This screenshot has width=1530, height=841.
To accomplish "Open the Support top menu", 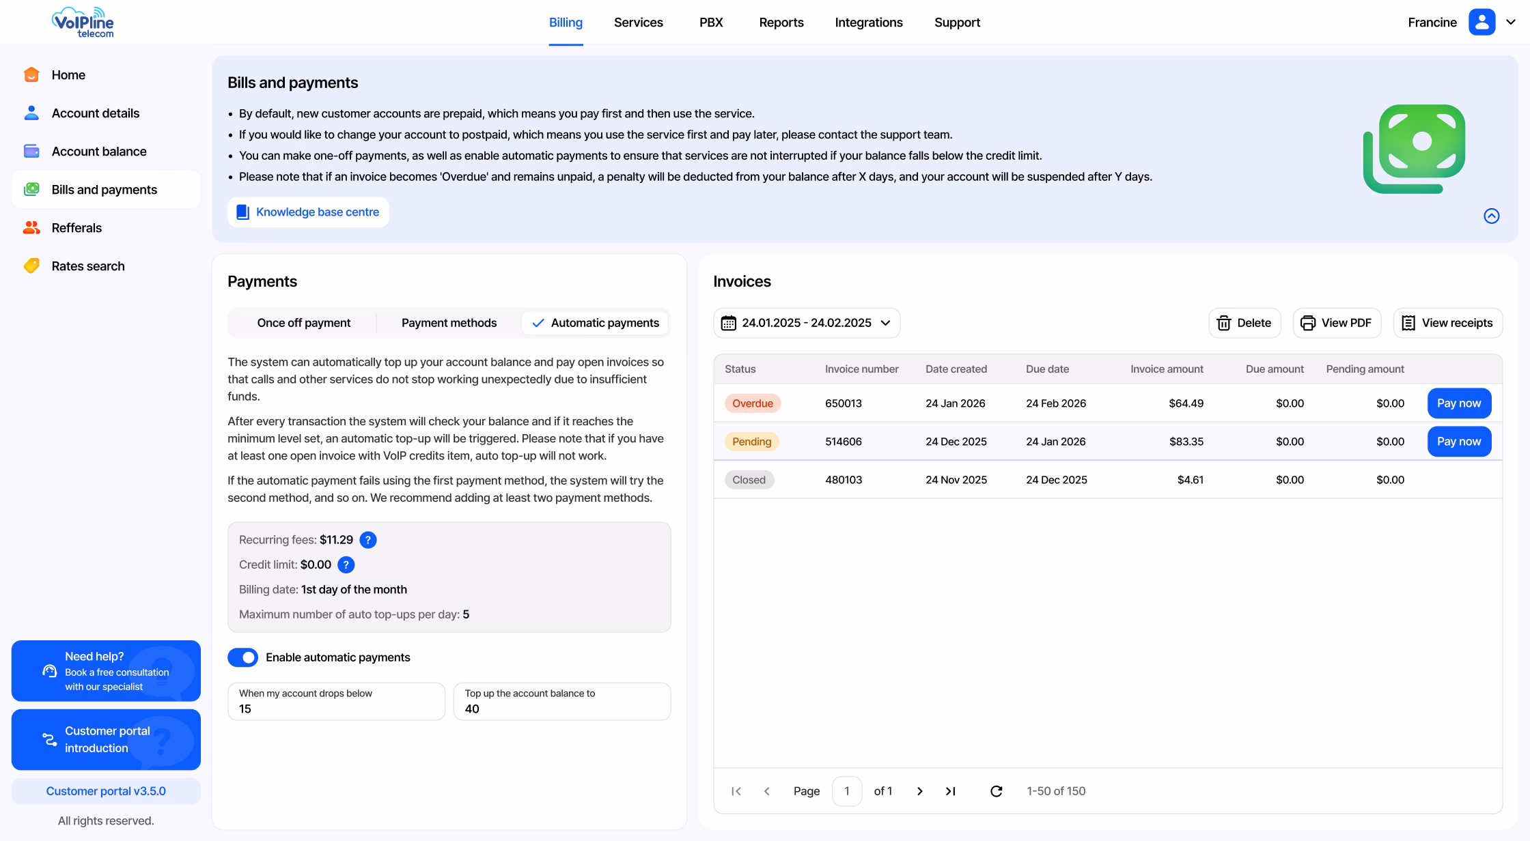I will 957,23.
